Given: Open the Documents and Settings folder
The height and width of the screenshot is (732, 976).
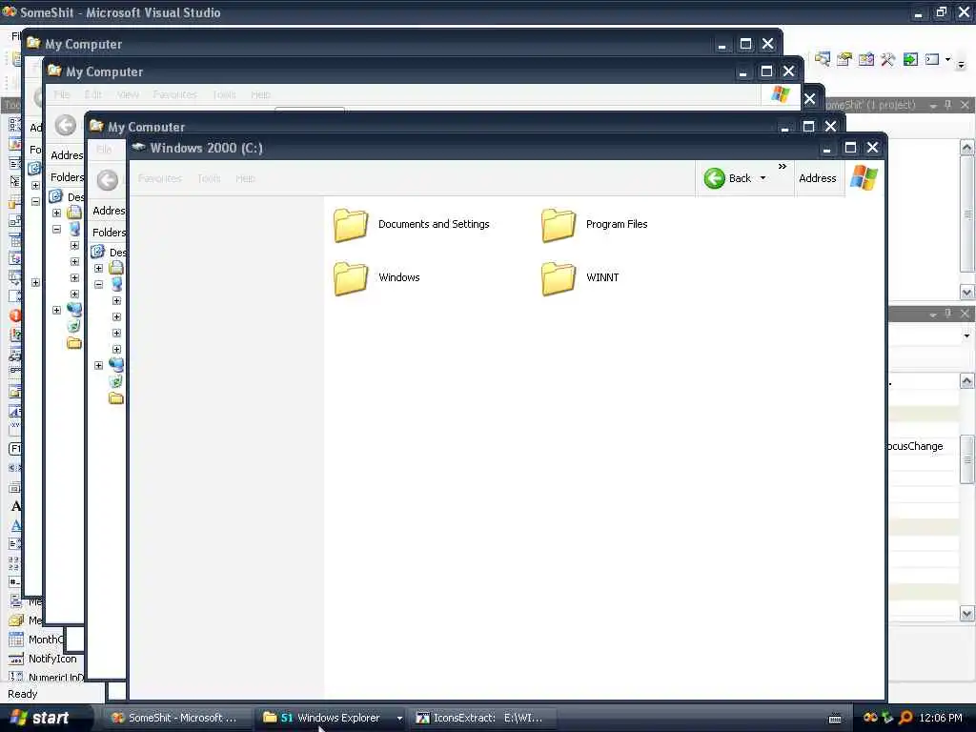Looking at the screenshot, I should point(412,225).
